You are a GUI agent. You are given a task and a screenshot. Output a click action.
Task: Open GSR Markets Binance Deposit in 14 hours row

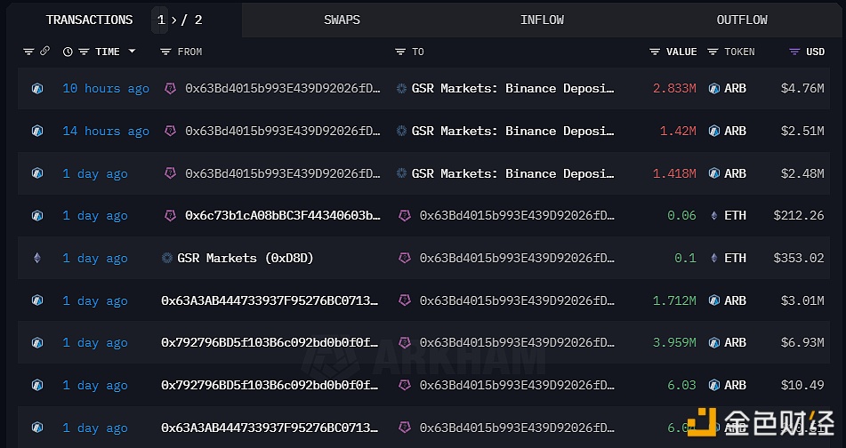click(x=513, y=131)
